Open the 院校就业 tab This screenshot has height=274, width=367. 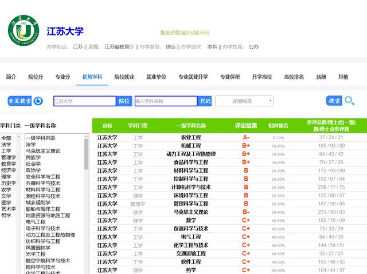pos(124,77)
